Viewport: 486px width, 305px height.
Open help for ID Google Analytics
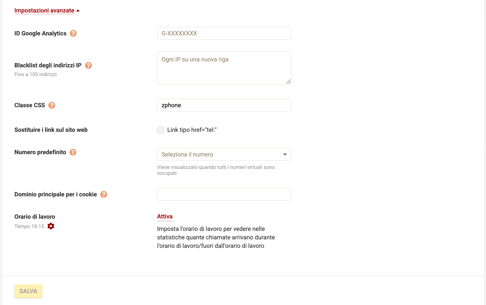click(73, 33)
